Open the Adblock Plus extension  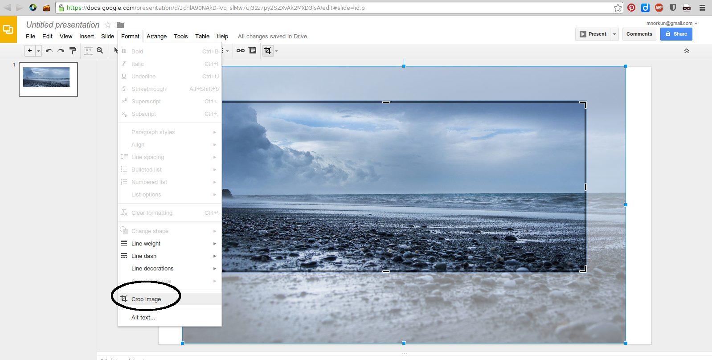pos(659,8)
